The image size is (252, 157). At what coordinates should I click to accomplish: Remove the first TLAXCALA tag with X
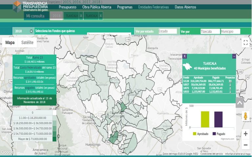pyautogui.click(x=81, y=16)
